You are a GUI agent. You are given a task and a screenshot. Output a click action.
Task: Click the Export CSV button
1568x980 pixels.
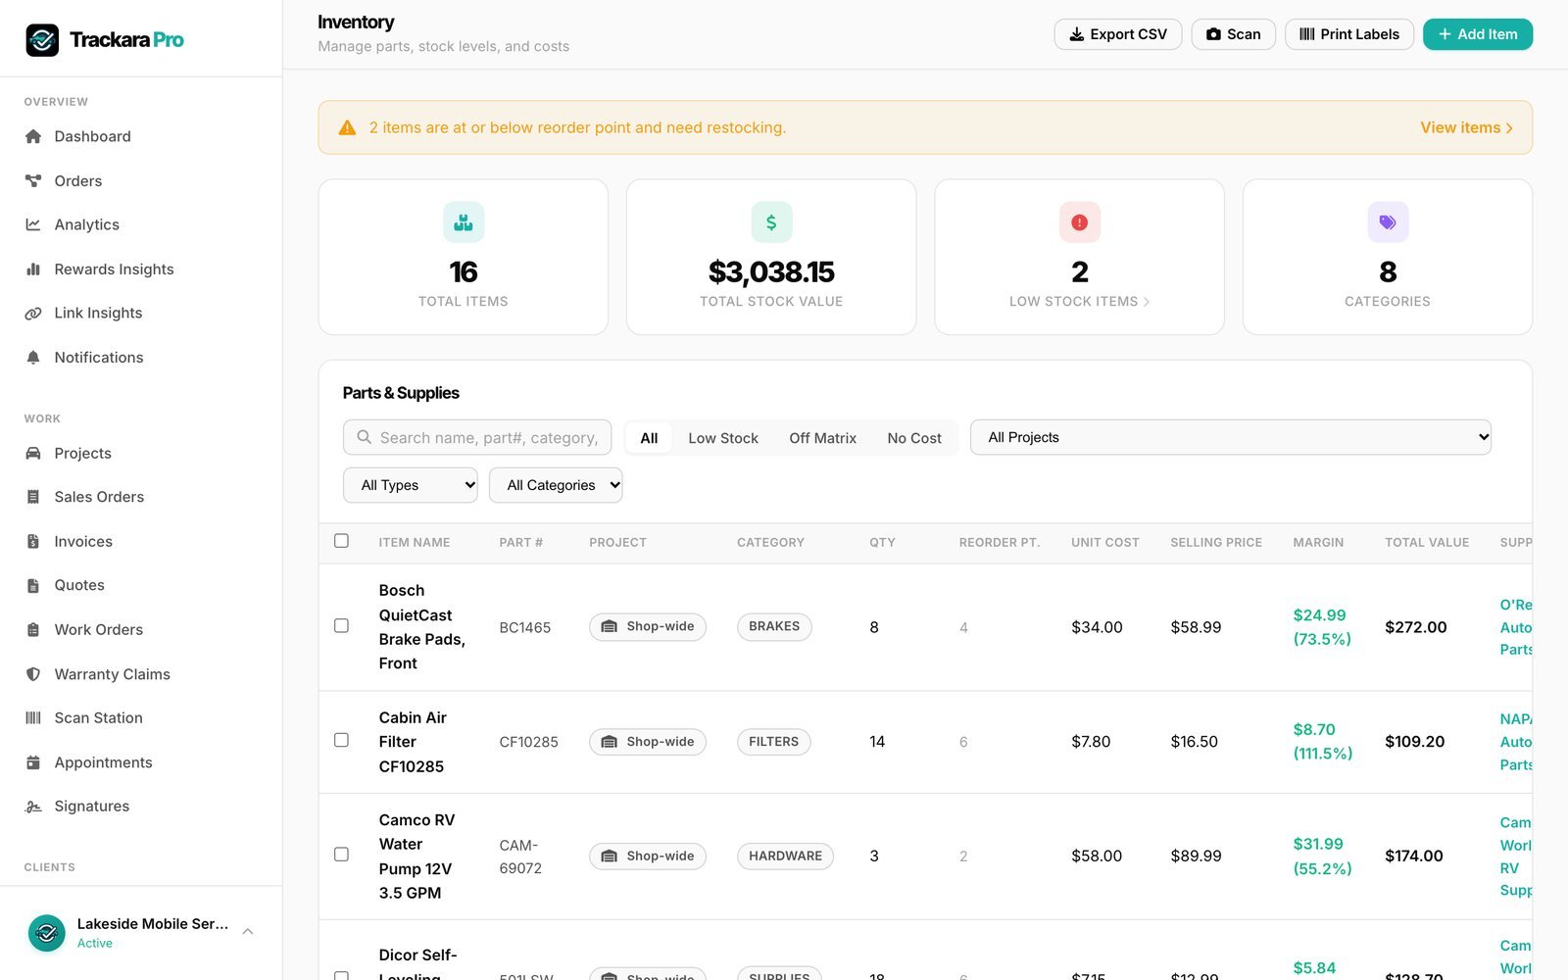pos(1118,34)
